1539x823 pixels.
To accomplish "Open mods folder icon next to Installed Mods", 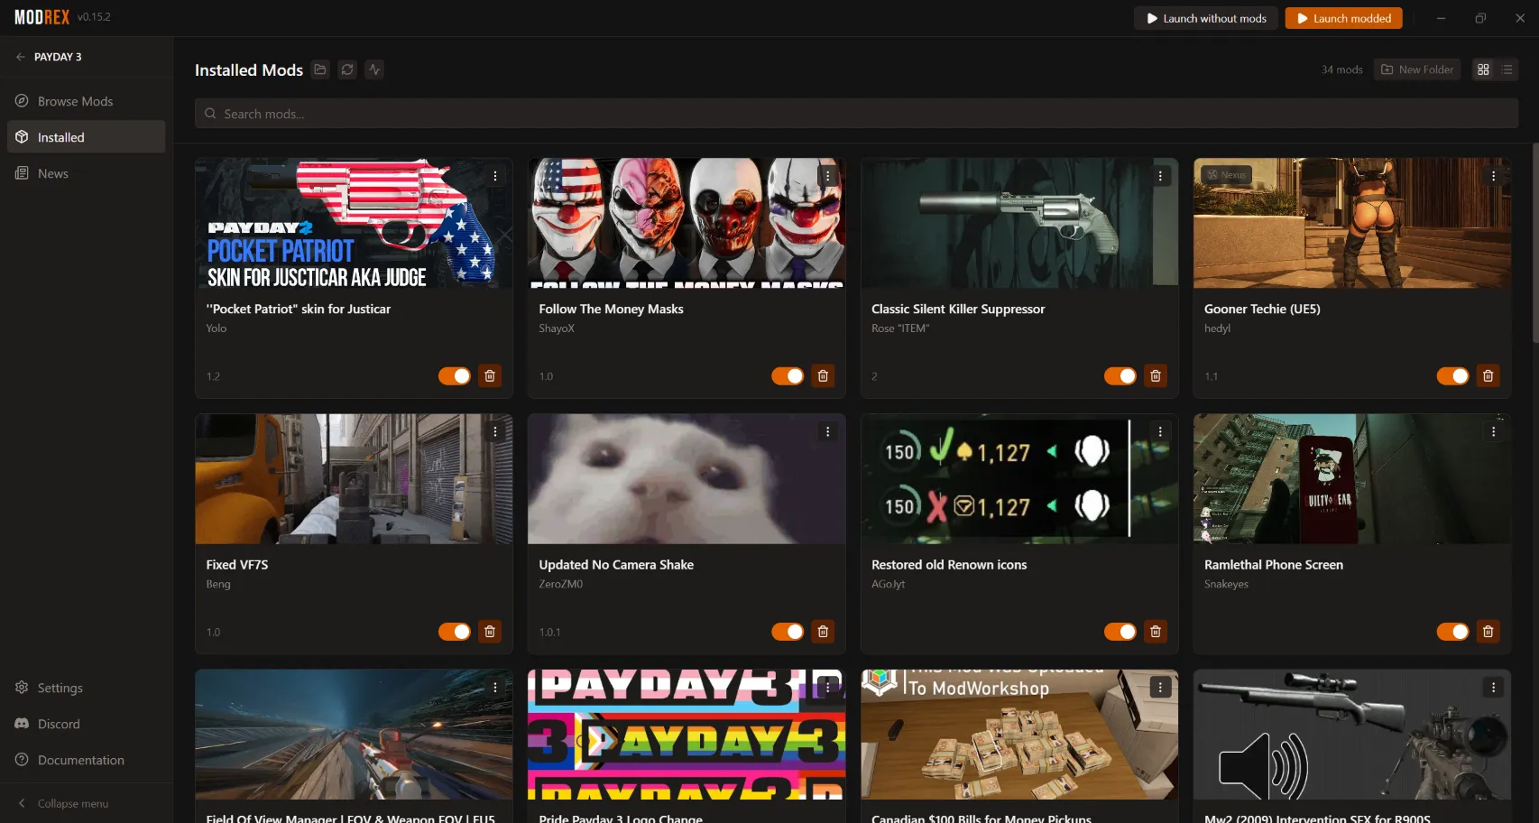I will (320, 69).
